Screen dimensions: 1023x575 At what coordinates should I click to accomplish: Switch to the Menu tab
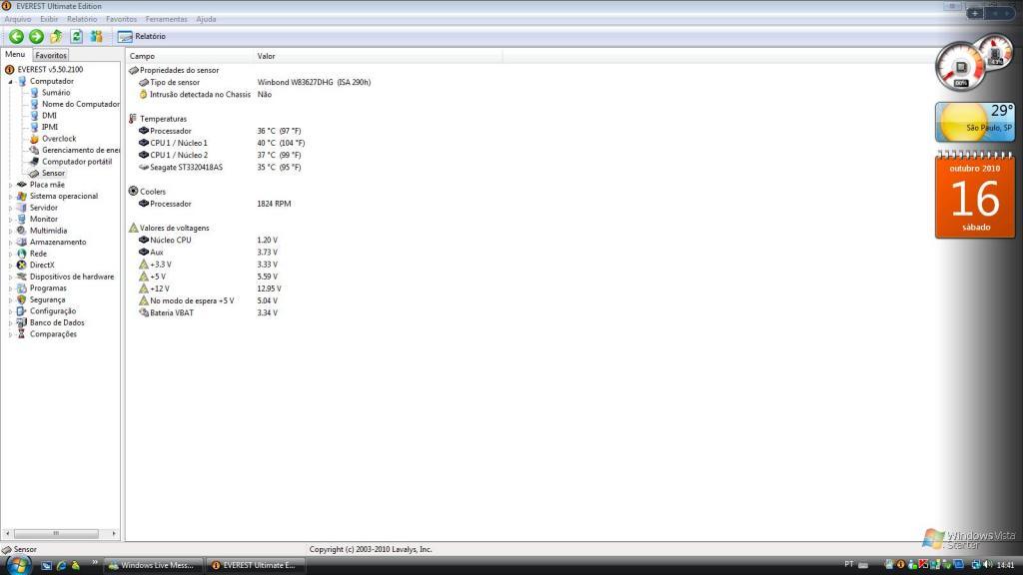pos(15,55)
